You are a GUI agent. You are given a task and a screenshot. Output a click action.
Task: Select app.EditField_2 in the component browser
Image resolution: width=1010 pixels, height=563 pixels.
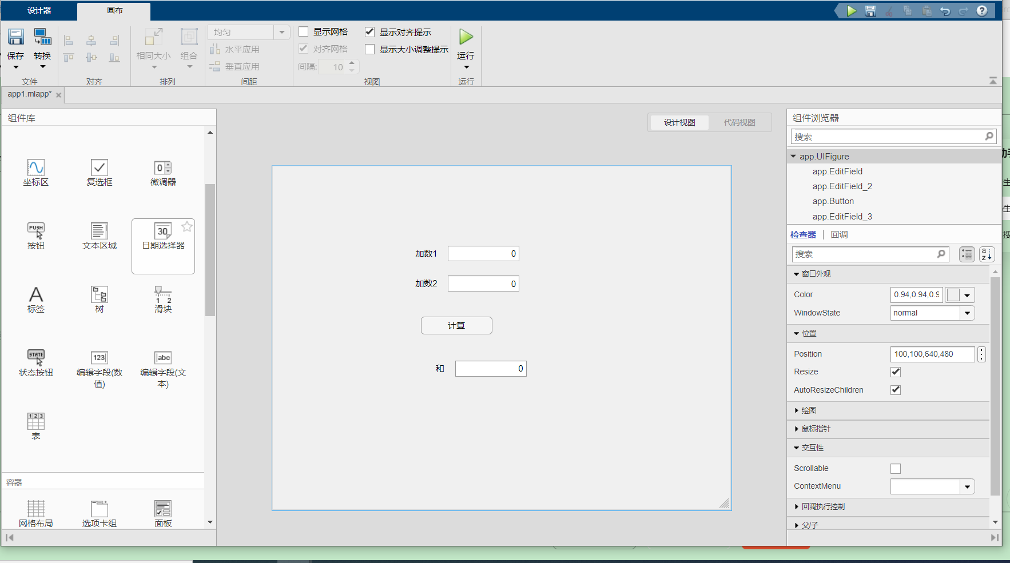(x=842, y=186)
